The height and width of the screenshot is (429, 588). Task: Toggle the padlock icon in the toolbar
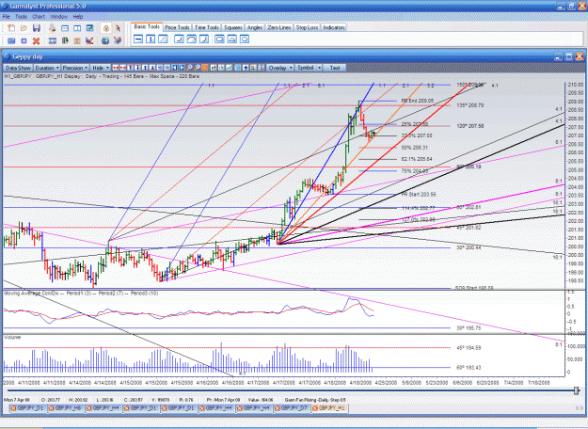pyautogui.click(x=106, y=28)
